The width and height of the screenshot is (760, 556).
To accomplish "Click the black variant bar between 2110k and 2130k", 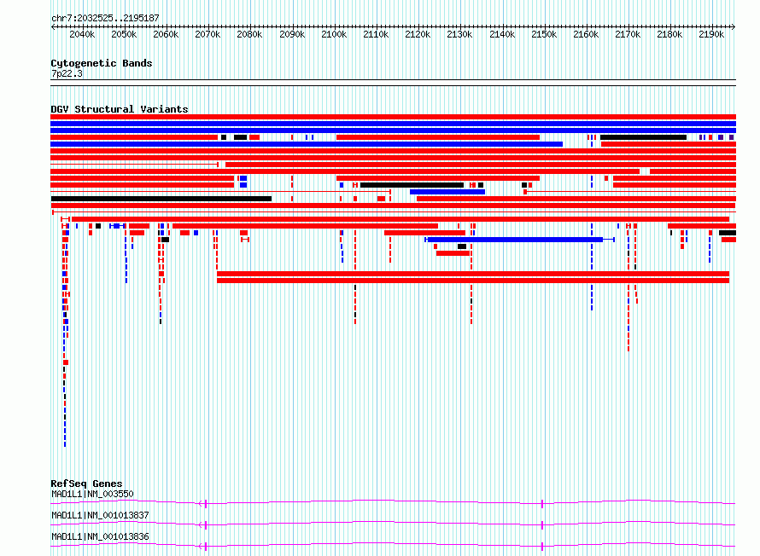I will (412, 185).
